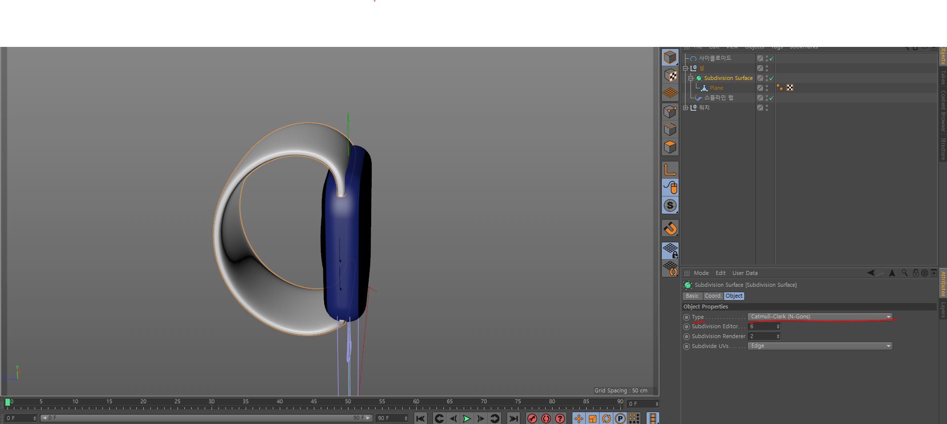Click the Subdivision Editor value stepper arrows
This screenshot has width=947, height=424.
778,326
